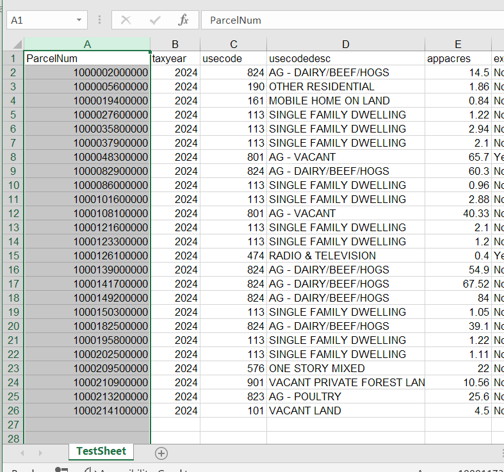
Task: Select MOBILE HOME ON LAND cell
Action: click(346, 101)
